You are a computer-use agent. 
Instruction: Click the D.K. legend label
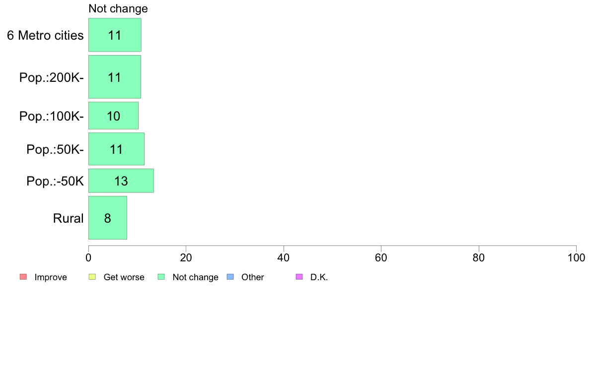tap(319, 277)
